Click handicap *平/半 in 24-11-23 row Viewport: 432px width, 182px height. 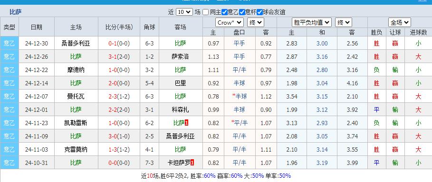click(240, 123)
